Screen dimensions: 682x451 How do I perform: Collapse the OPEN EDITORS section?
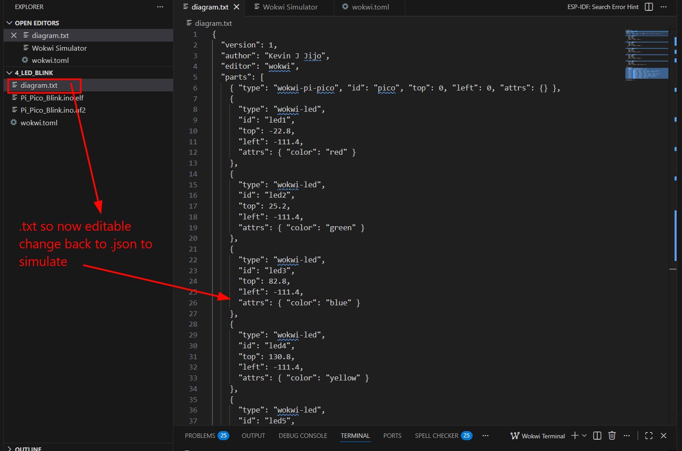9,23
